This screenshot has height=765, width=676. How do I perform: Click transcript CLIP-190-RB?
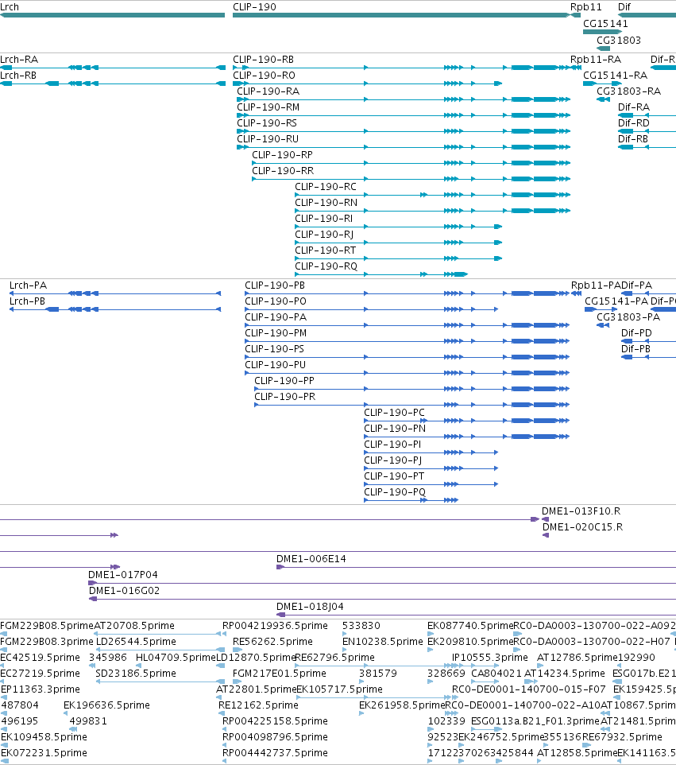pyautogui.click(x=263, y=60)
